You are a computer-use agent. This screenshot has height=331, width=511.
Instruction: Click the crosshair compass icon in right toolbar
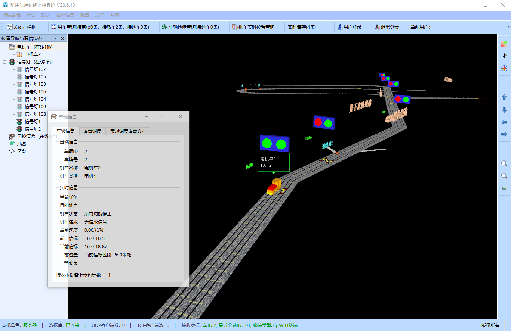(504, 68)
